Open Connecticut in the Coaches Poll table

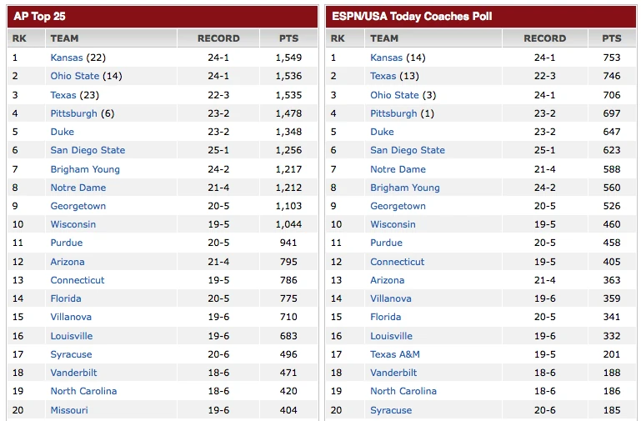(398, 262)
